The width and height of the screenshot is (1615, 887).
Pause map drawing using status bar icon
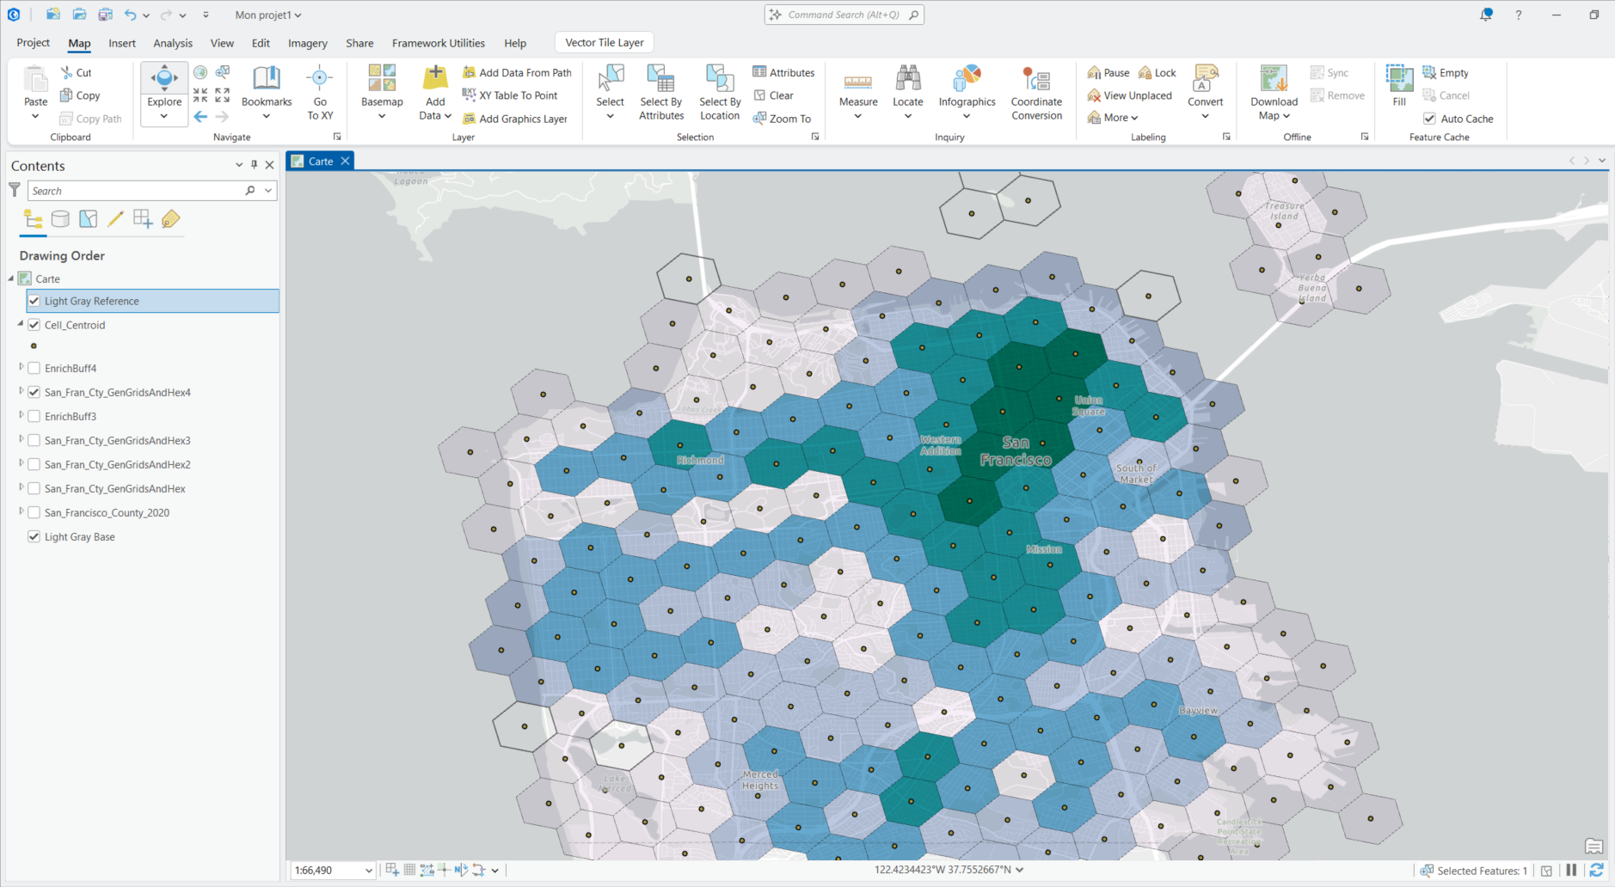pos(1570,870)
